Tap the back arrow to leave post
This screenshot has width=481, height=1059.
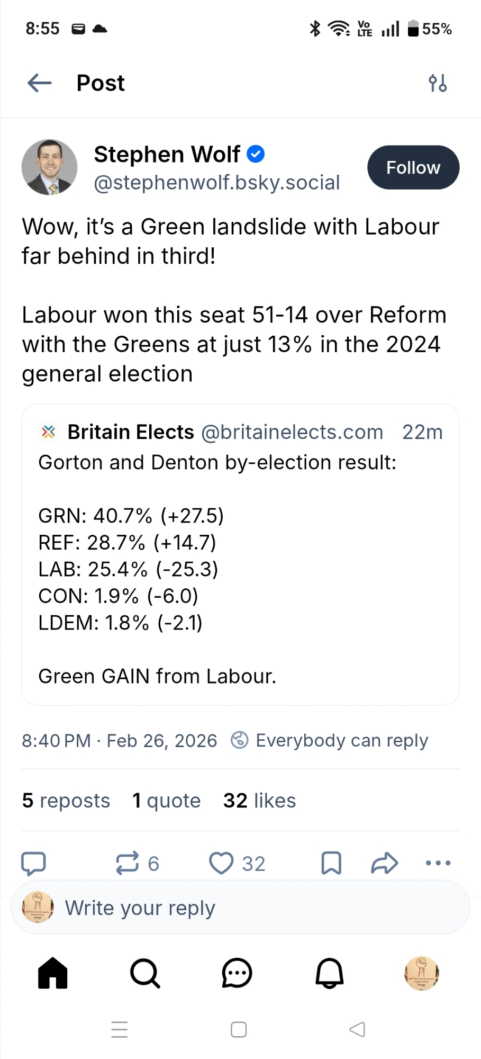[x=40, y=83]
